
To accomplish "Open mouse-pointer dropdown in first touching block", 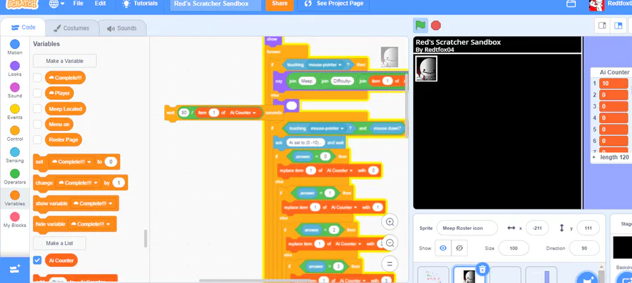I will coord(326,64).
